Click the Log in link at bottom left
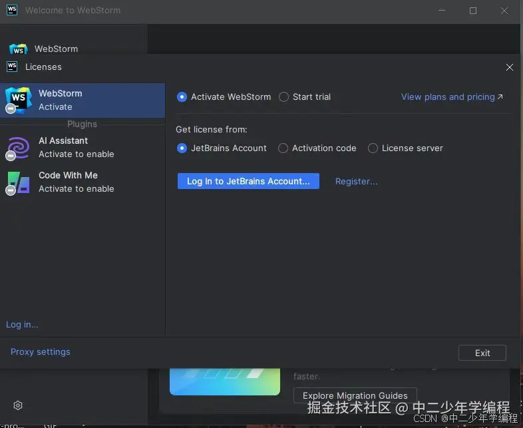The width and height of the screenshot is (523, 428). tap(22, 325)
